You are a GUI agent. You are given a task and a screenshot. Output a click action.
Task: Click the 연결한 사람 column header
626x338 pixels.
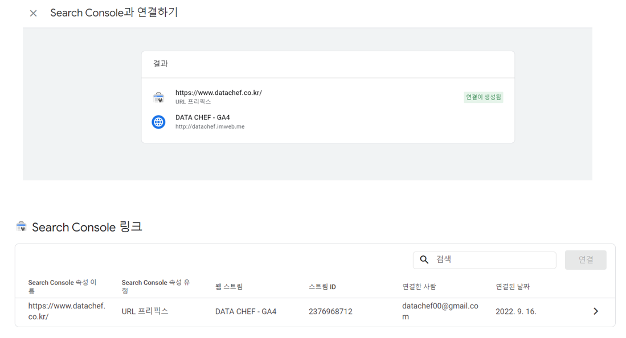419,287
